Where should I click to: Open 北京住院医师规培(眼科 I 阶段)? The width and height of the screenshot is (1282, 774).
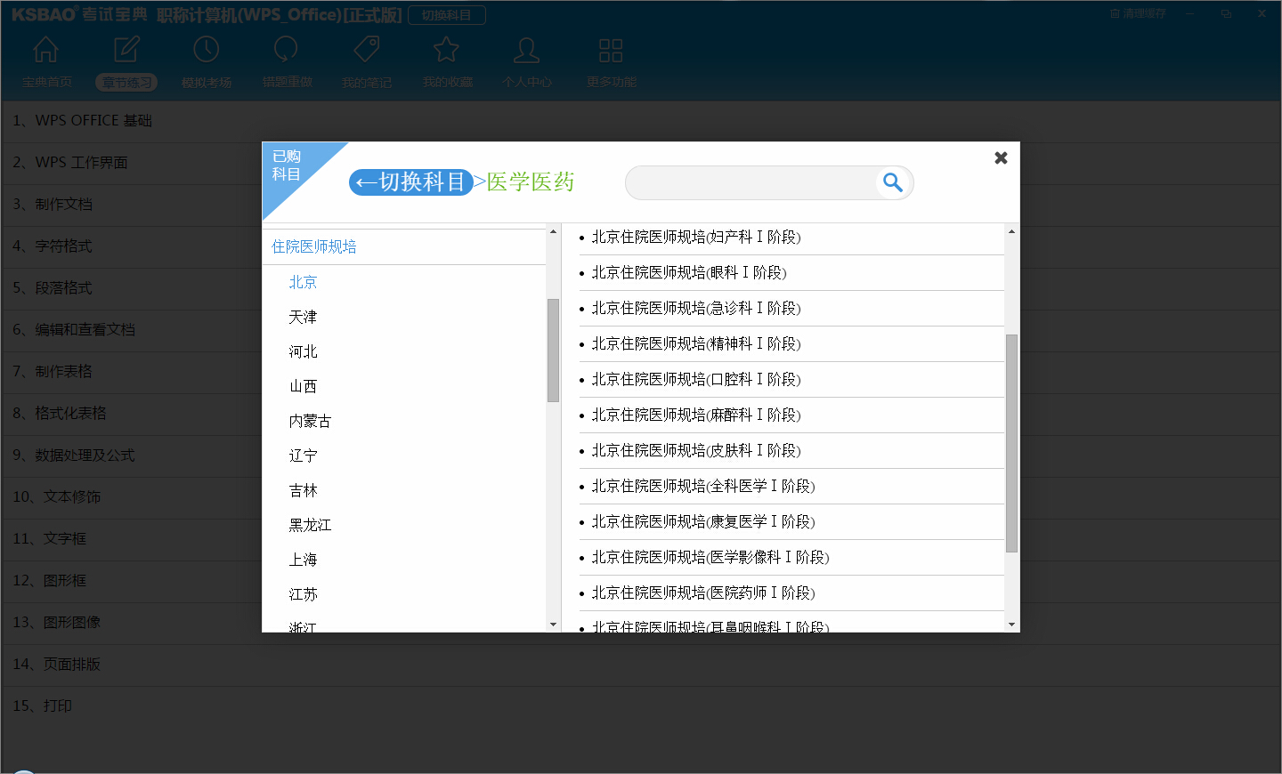click(689, 272)
